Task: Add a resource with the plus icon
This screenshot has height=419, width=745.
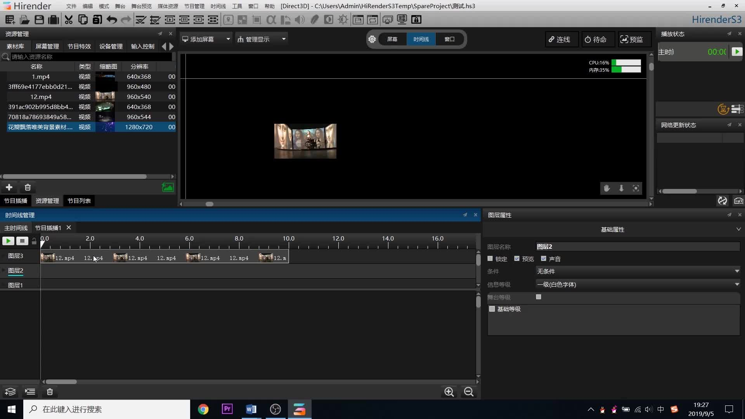Action: pos(9,187)
